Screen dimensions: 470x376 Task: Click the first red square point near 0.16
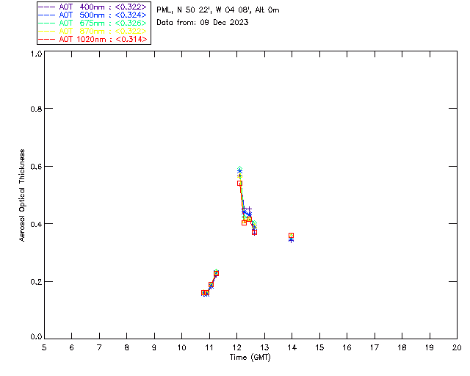(x=203, y=293)
